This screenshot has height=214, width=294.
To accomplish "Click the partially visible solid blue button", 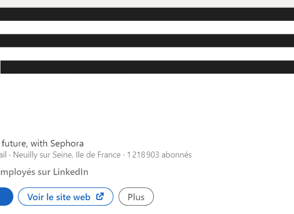I will 6,197.
